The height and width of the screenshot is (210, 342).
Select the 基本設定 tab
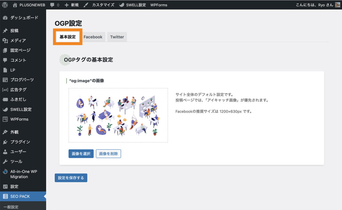tap(67, 37)
